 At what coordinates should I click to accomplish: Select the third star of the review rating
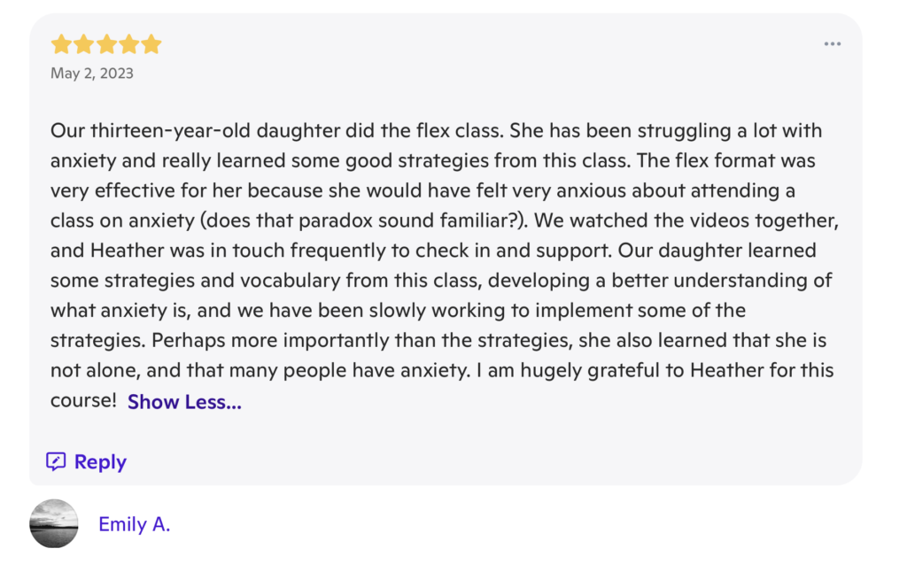(x=106, y=43)
